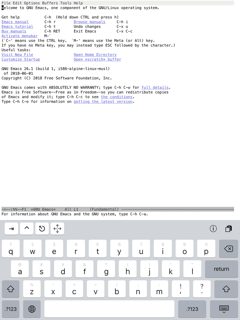Tap the c key
The width and height of the screenshot is (240, 320).
coord(74,289)
